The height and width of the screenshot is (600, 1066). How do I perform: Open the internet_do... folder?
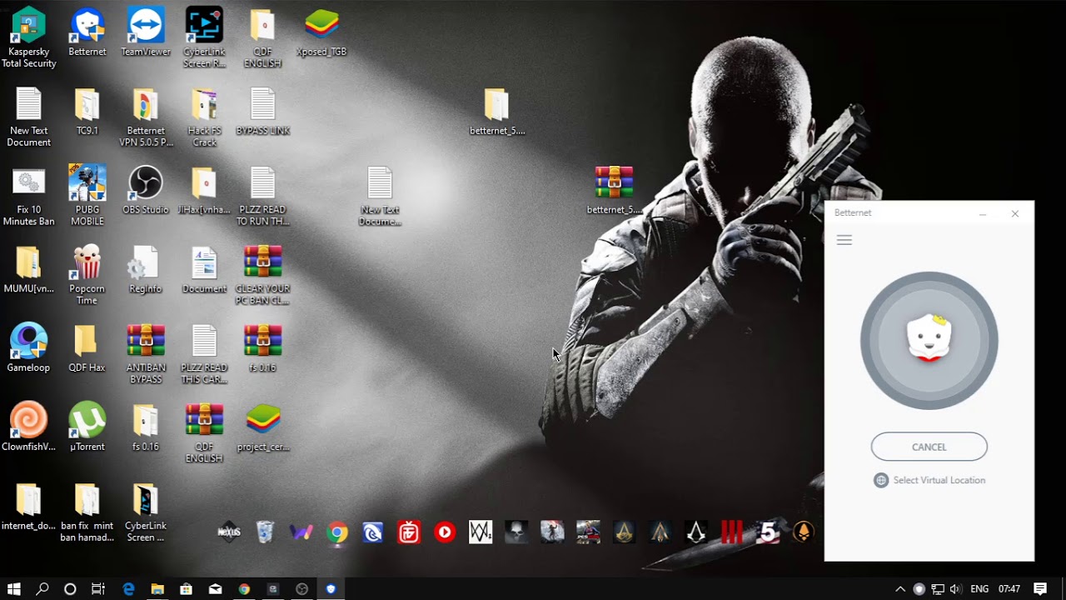[29, 507]
